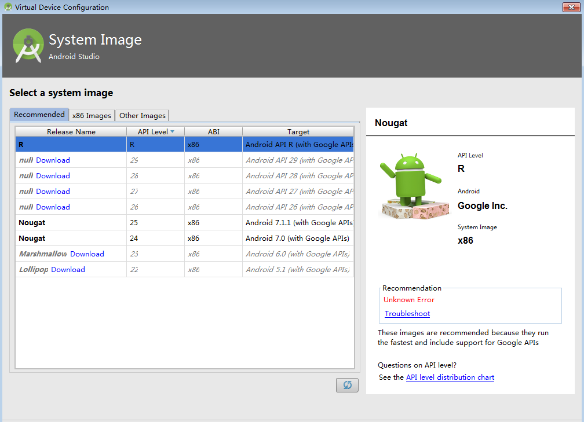584x422 pixels.
Task: Click the API Level sort arrow
Action: coord(172,131)
